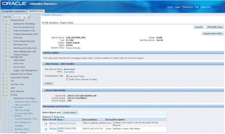Image resolution: width=225 pixels, height=134 pixels.
Task: Collapse the Business Event tree node
Action: point(3,20)
